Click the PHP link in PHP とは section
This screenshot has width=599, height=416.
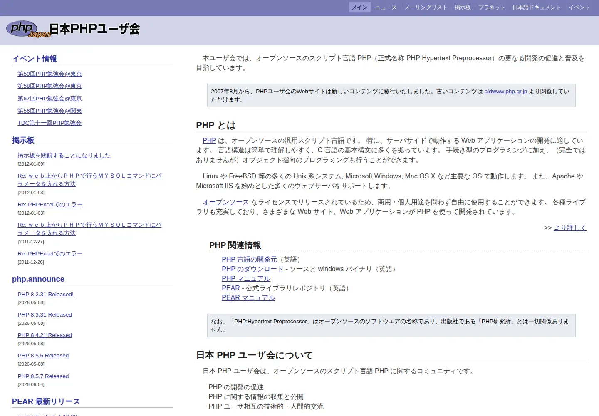(x=209, y=141)
